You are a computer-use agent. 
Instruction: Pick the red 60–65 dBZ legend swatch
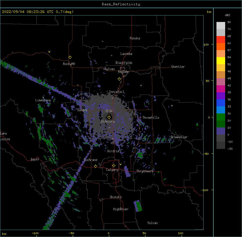221,39
